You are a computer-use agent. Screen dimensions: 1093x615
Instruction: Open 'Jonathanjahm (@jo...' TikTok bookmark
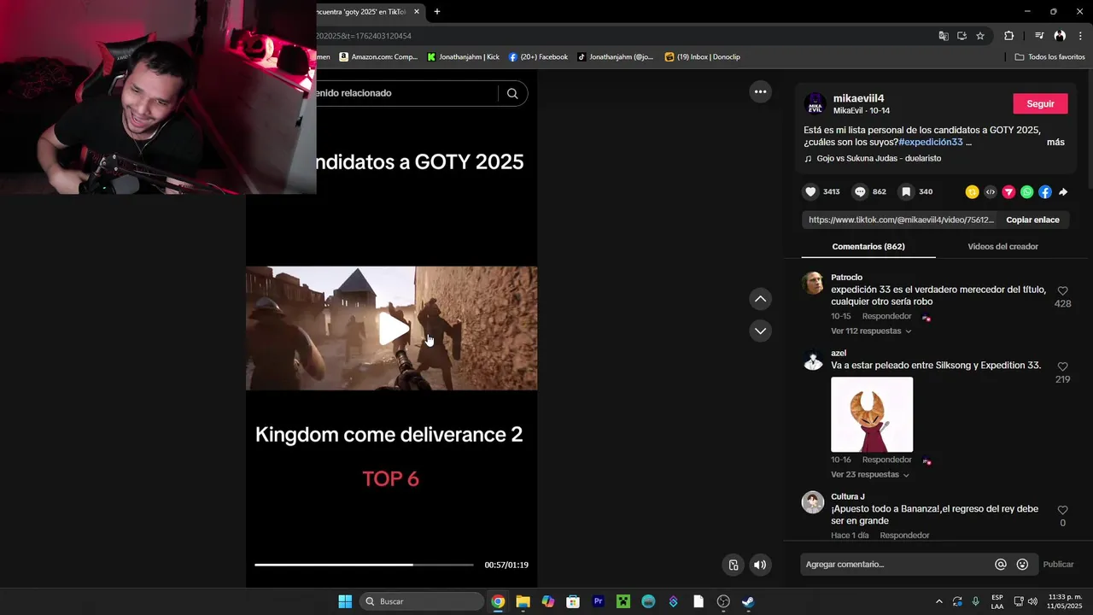(x=615, y=57)
